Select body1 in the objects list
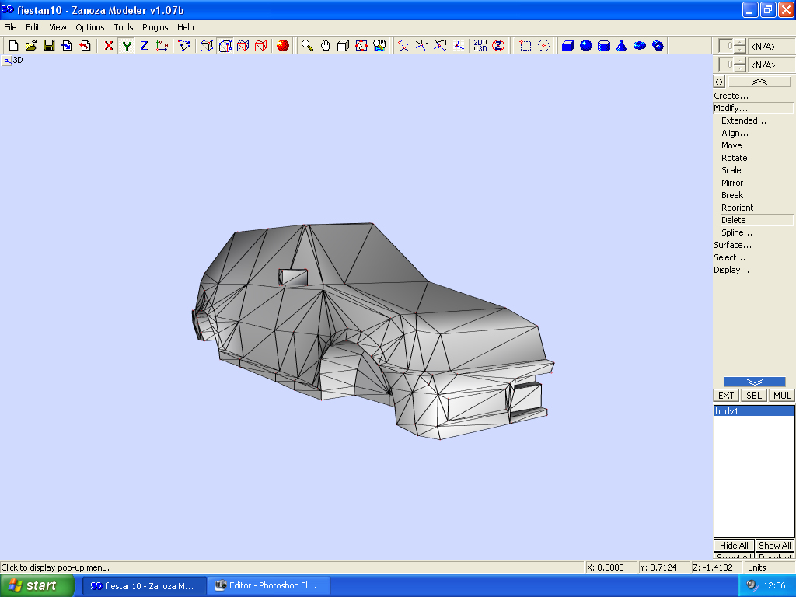This screenshot has height=597, width=796. tap(727, 411)
